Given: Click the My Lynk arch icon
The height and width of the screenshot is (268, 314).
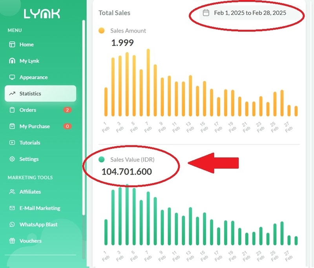Looking at the screenshot, I should pyautogui.click(x=12, y=61).
